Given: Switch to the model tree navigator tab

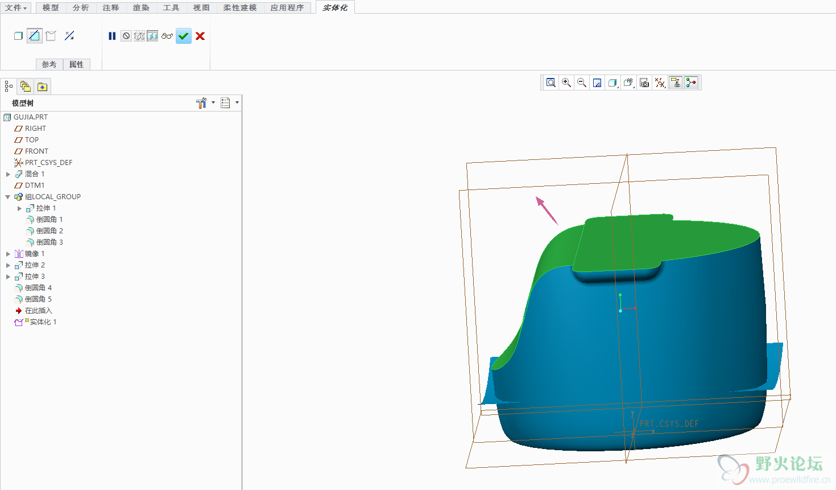Looking at the screenshot, I should click(x=9, y=87).
